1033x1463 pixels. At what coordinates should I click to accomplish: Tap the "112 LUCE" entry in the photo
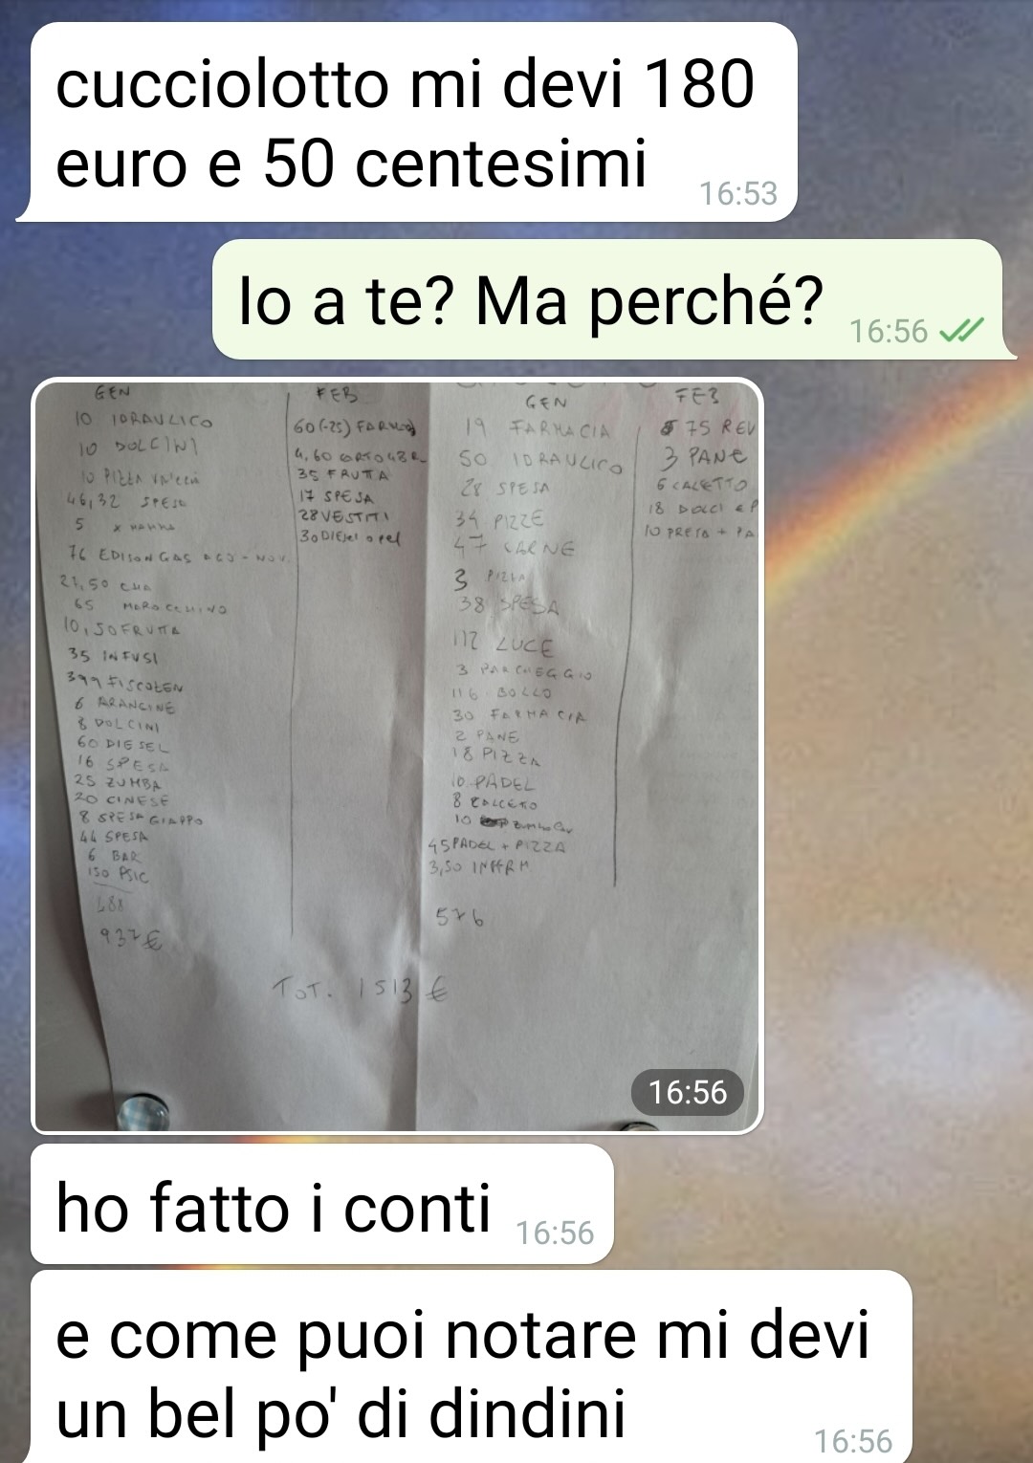(x=503, y=645)
